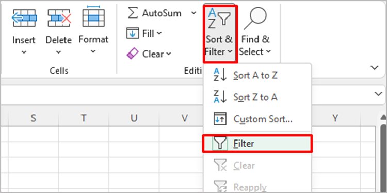Screen dimensions: 387x193
Task: Expand the AutoSum dropdown arrow
Action: click(x=193, y=13)
